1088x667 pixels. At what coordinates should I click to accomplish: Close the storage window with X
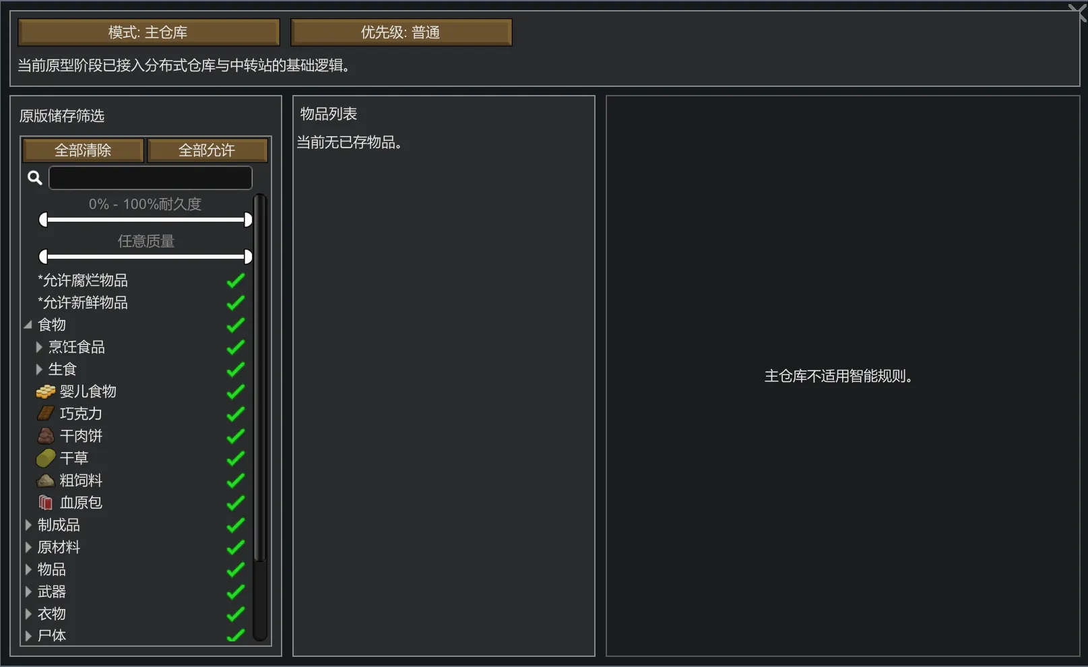1077,11
